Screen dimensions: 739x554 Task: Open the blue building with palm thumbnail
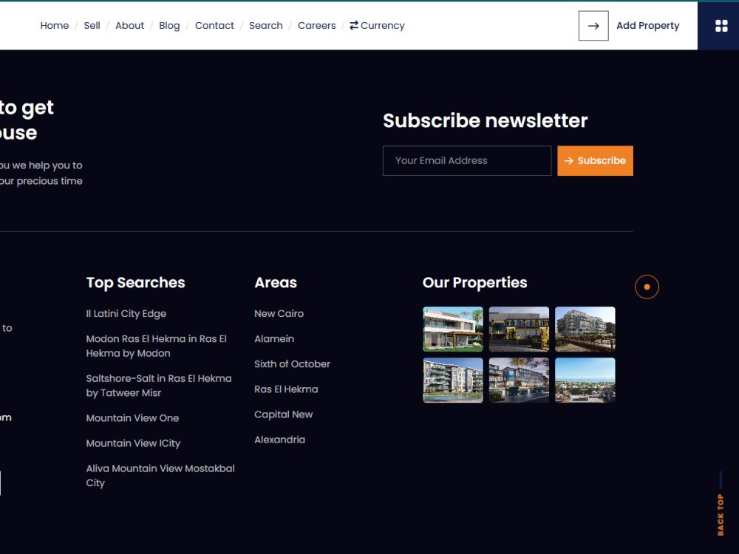coord(519,380)
